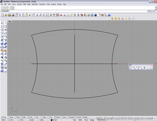Screen dimensions: 157x121
Task: Select Boolean union spheres tool
Action: (x=6, y=44)
